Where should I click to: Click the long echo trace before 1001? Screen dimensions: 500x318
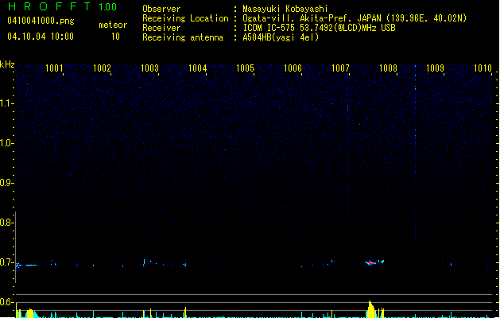(31, 265)
